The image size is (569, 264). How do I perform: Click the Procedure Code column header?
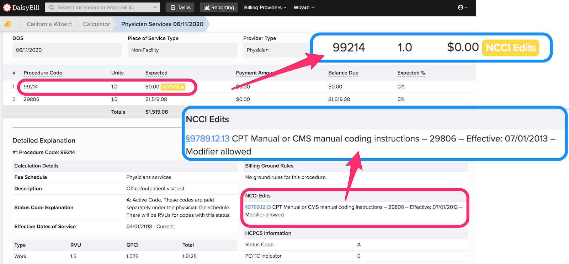click(43, 73)
